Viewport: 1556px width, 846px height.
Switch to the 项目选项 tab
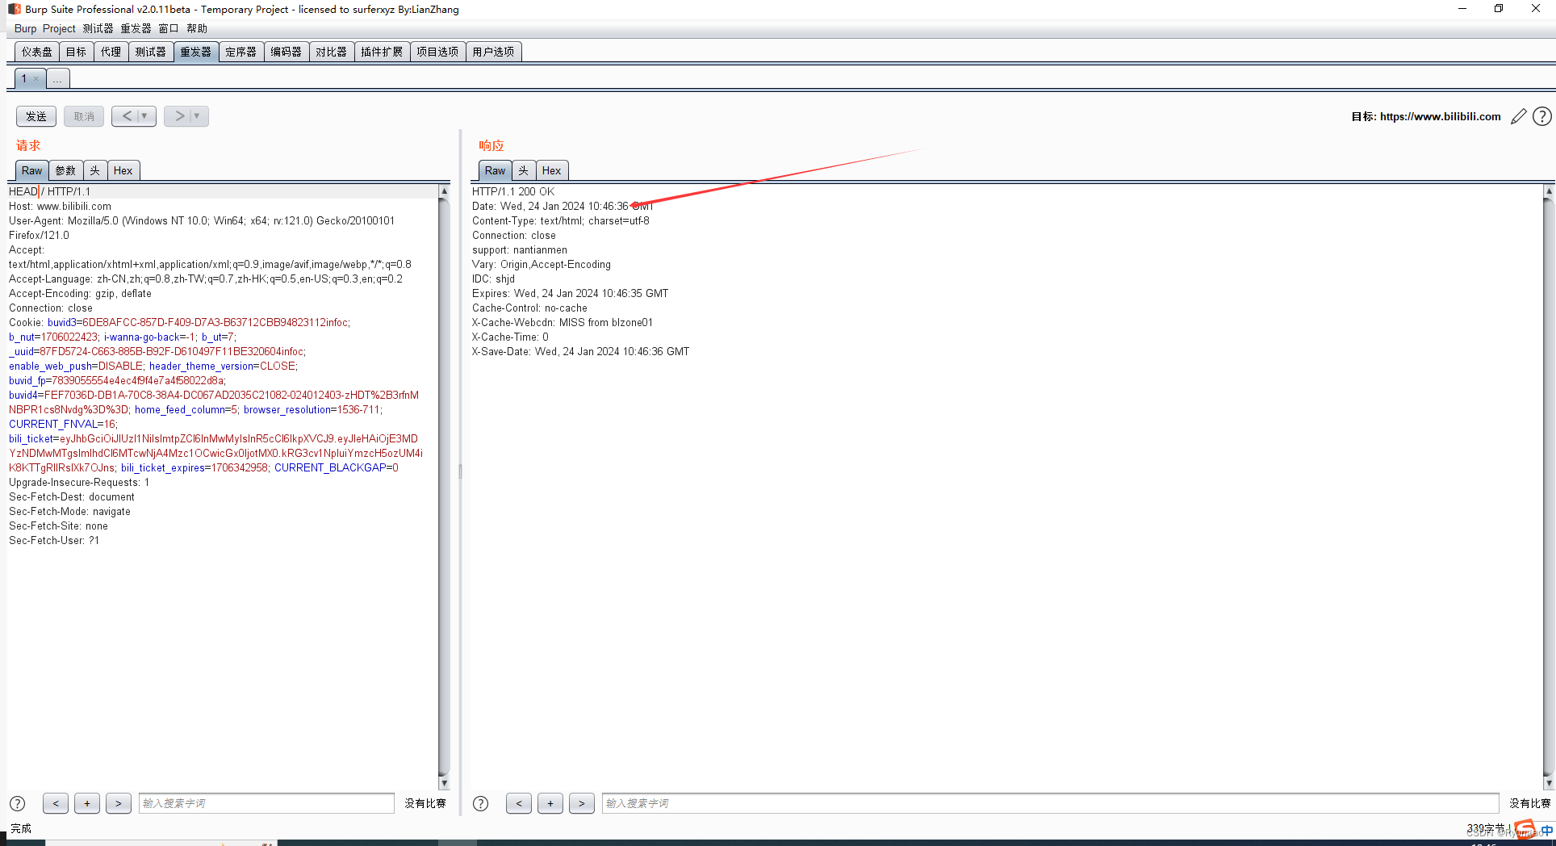coord(437,52)
